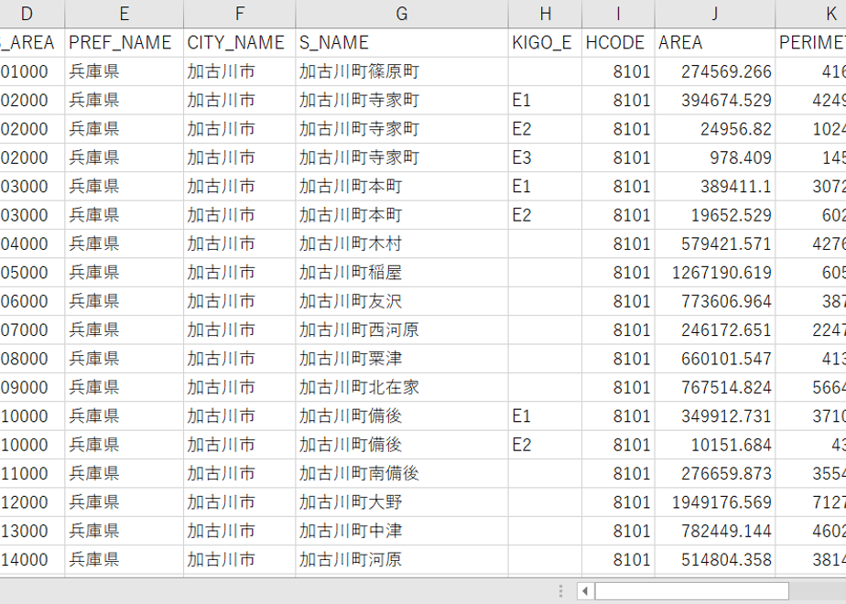The image size is (846, 604).
Task: Click the horizontal scrollbar thumb
Action: tap(691, 591)
